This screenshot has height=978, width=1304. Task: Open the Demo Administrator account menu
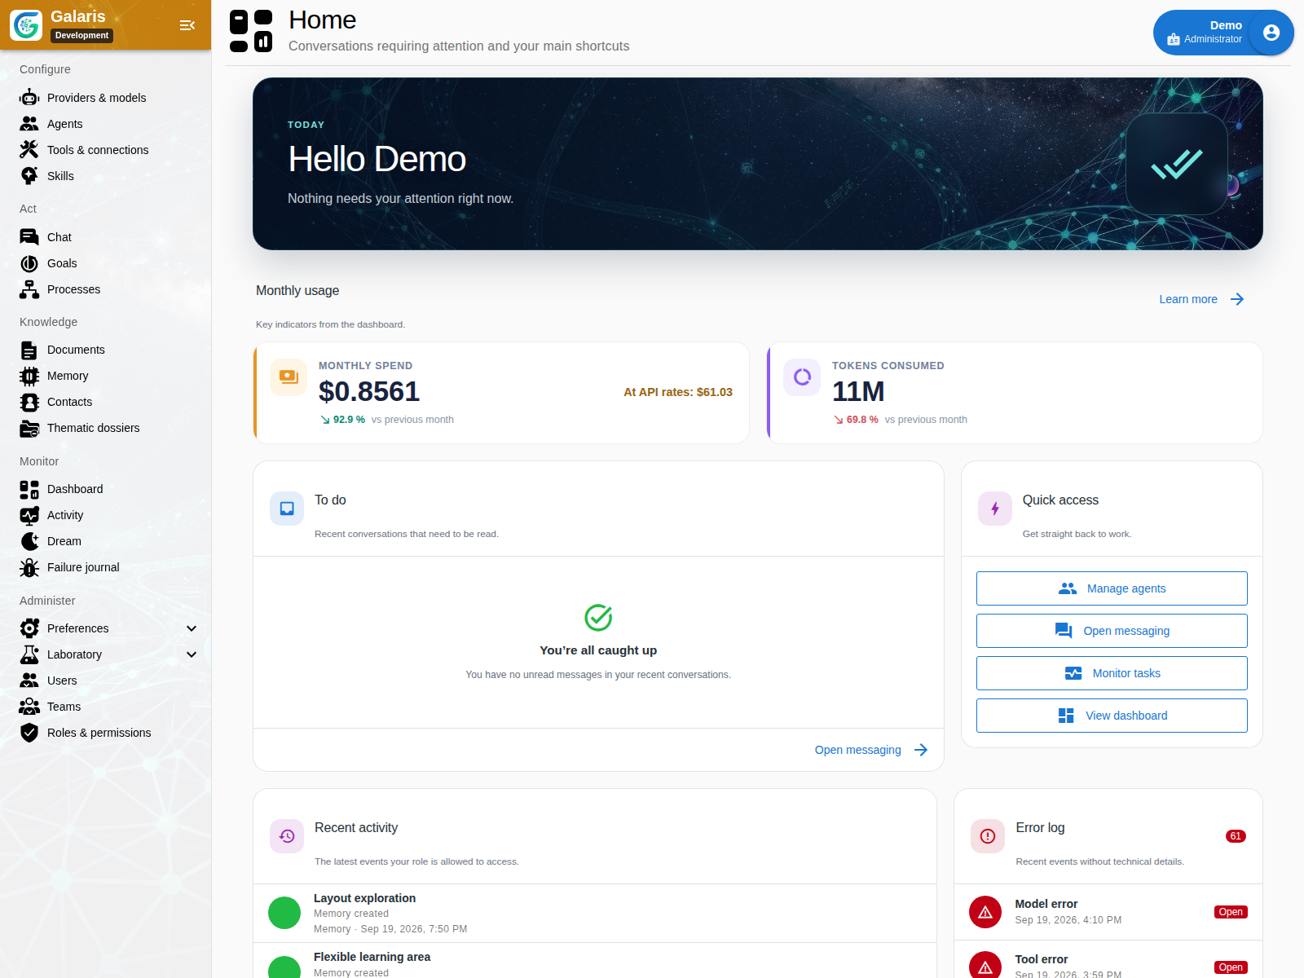1223,33
